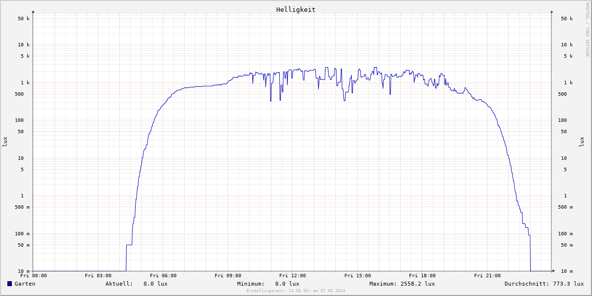
Task: Click the '100 m' label on right axis
Action: pyautogui.click(x=565, y=234)
